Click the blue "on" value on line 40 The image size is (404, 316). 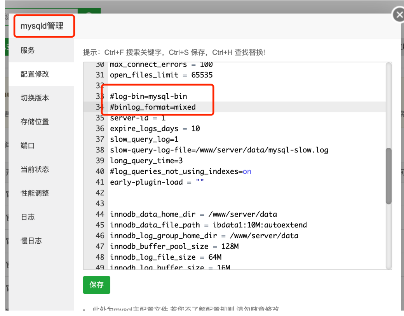(247, 171)
